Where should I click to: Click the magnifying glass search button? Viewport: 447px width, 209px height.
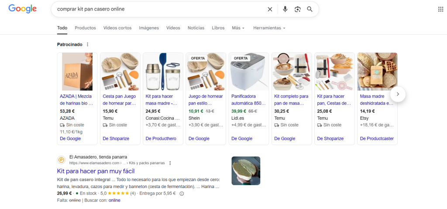(310, 9)
